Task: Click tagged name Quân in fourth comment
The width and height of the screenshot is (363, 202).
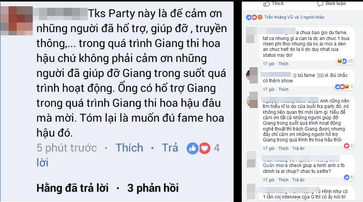Action: point(268,165)
